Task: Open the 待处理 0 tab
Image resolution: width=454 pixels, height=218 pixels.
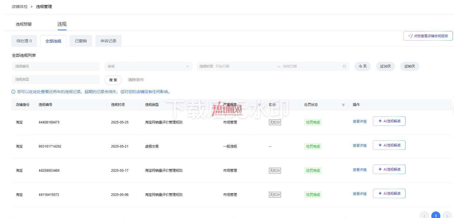Action: coord(24,41)
